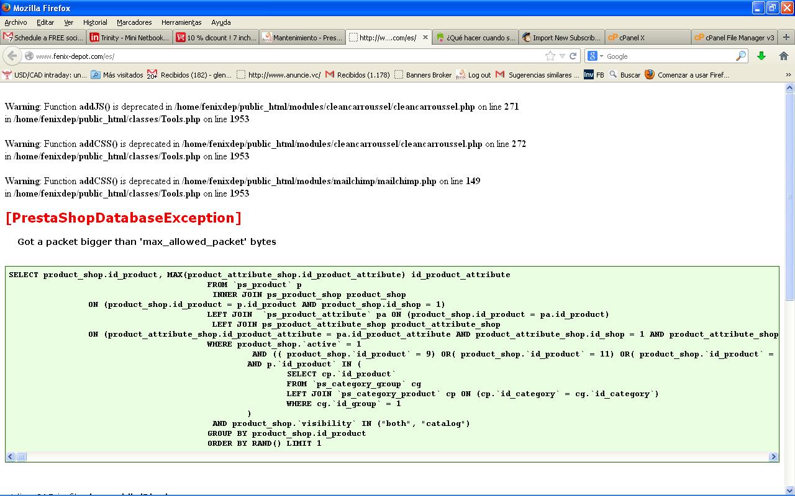The image size is (795, 496).
Task: Switch to cPanel X tab
Action: pos(648,37)
